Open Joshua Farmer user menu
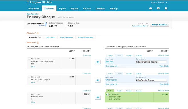Image resolution: width=188 pixels, height=109 pixels. point(159,2)
